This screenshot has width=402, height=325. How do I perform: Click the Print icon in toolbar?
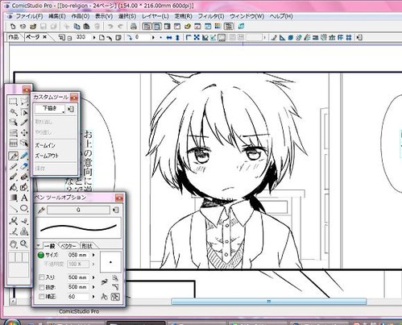(x=134, y=27)
